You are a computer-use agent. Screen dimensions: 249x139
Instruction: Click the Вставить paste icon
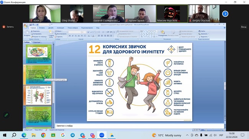coord(27,34)
